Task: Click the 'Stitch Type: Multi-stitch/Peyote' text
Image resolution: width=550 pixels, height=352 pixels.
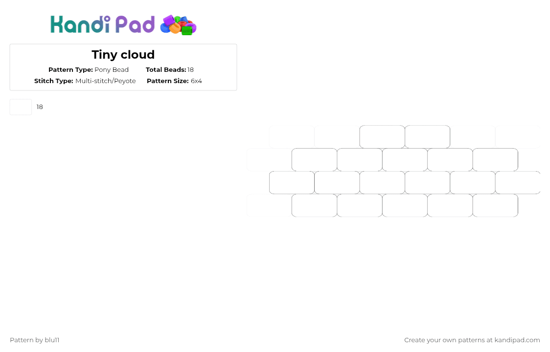Action: [x=85, y=81]
